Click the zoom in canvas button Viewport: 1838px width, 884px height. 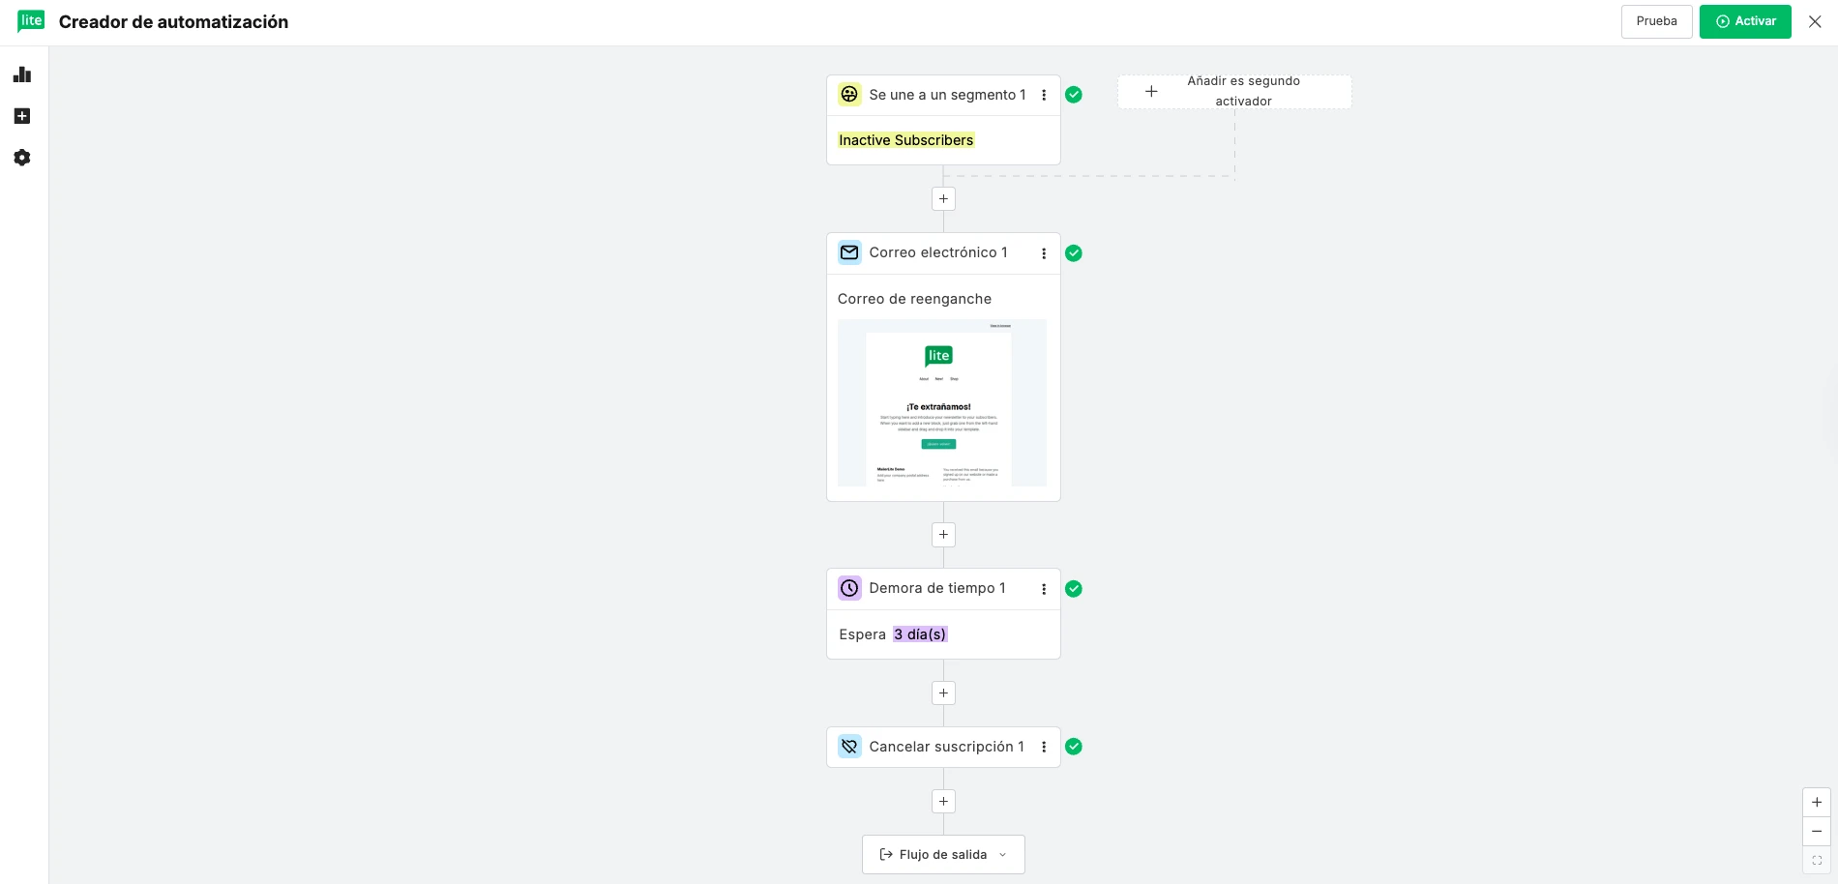coord(1817,802)
